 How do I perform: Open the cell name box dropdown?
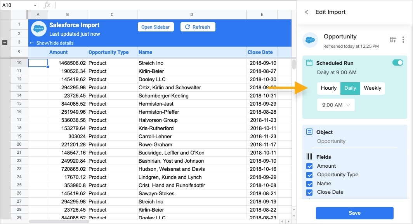tap(35, 5)
